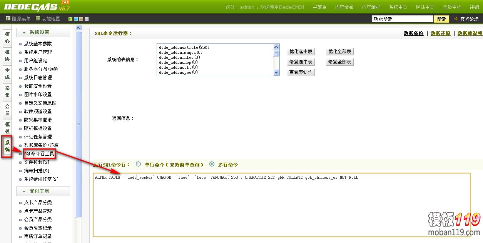Click the 修复选中表 button

[301, 62]
